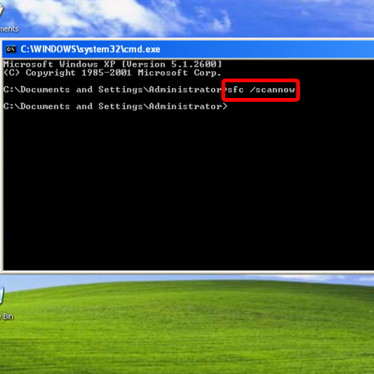The width and height of the screenshot is (374, 374).
Task: Click the empty black console area
Action: [187, 189]
